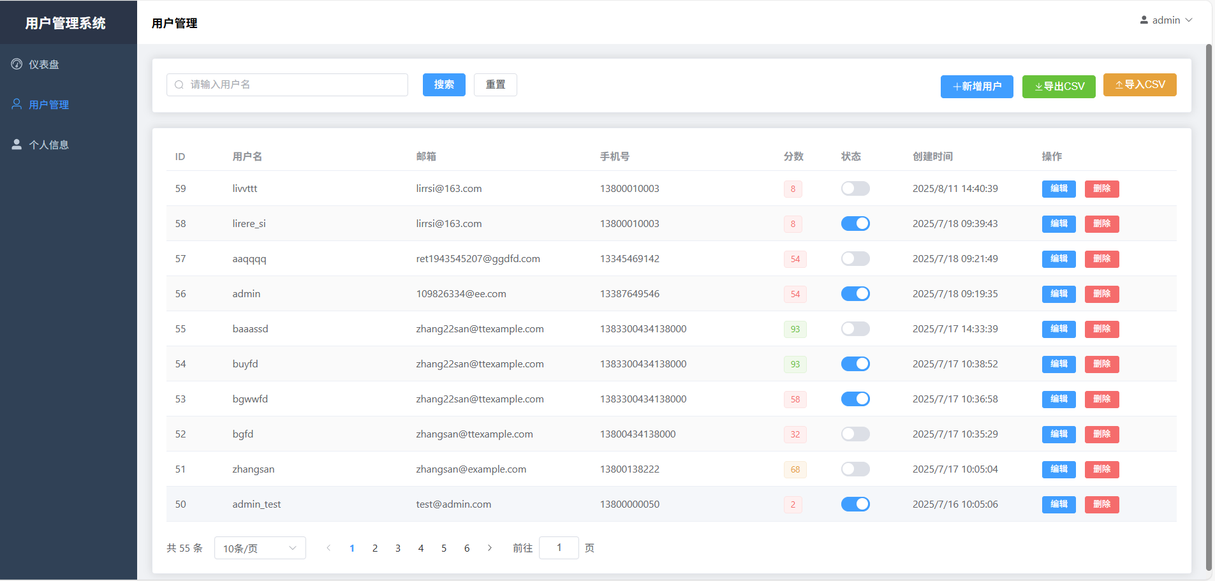Enable status toggle for user livvttt
Screen dimensions: 1215x581
855,188
